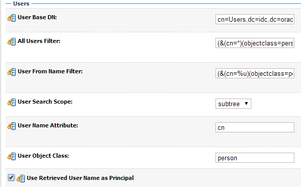Click the User Base DN label
The height and width of the screenshot is (187, 303).
click(37, 17)
